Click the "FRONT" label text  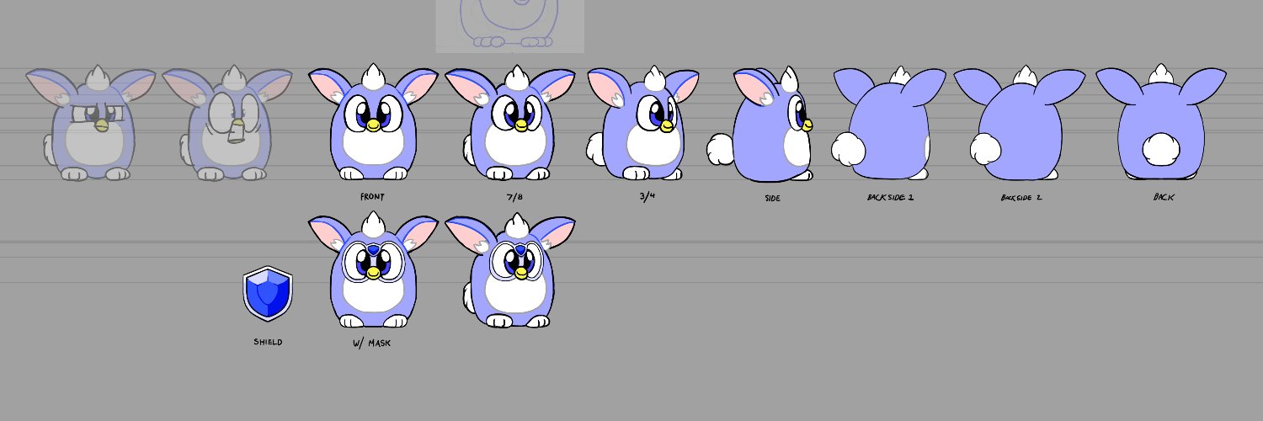pos(372,196)
